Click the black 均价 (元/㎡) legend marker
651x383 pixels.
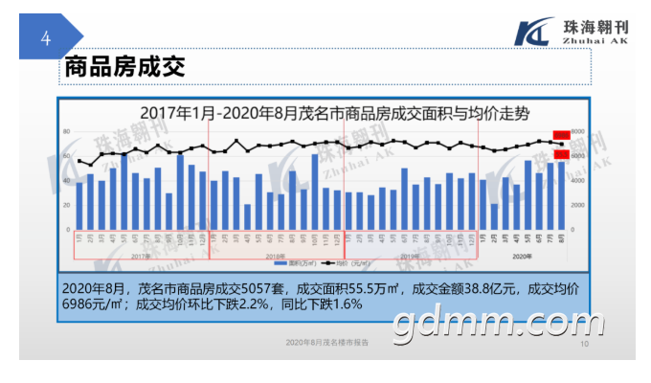coord(328,263)
